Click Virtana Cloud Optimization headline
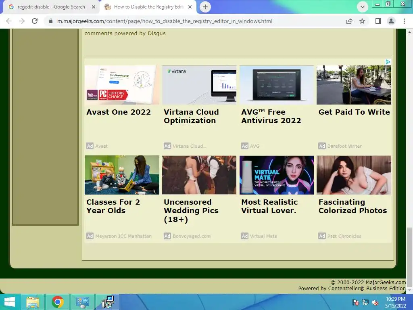 click(x=191, y=116)
